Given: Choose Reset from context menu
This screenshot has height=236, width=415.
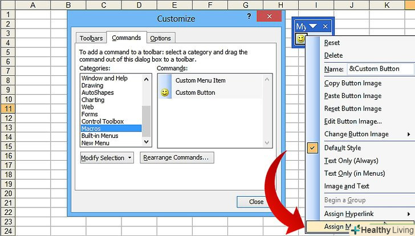Looking at the screenshot, I should tap(332, 43).
